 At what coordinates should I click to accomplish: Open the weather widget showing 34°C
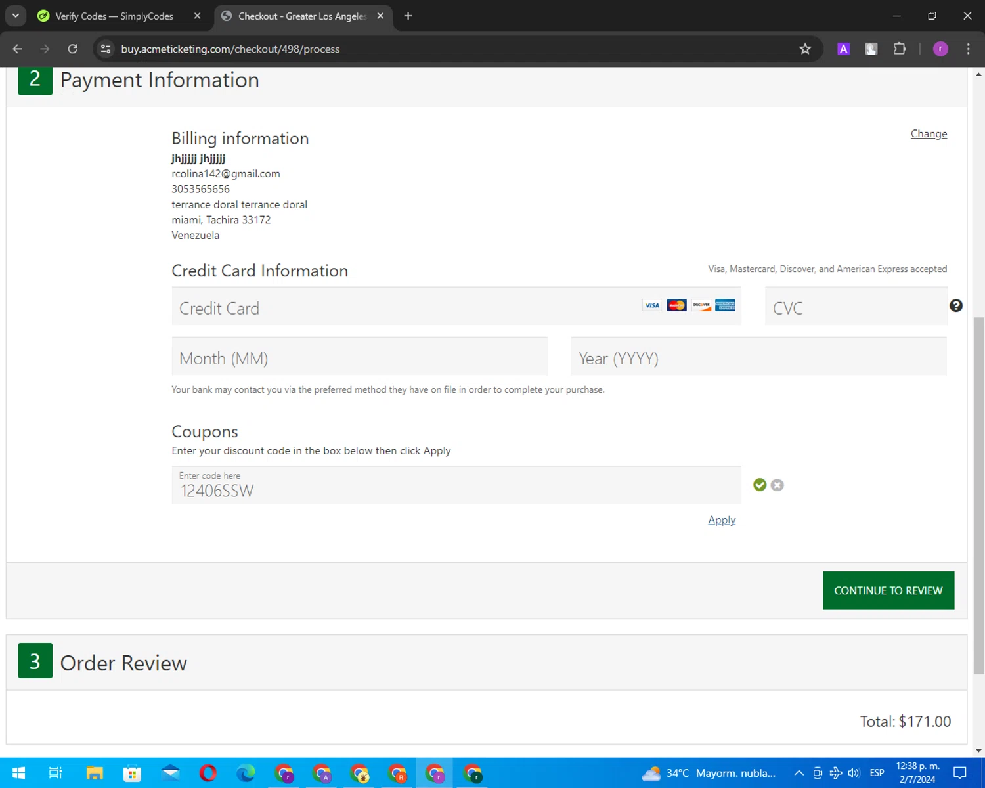point(709,773)
